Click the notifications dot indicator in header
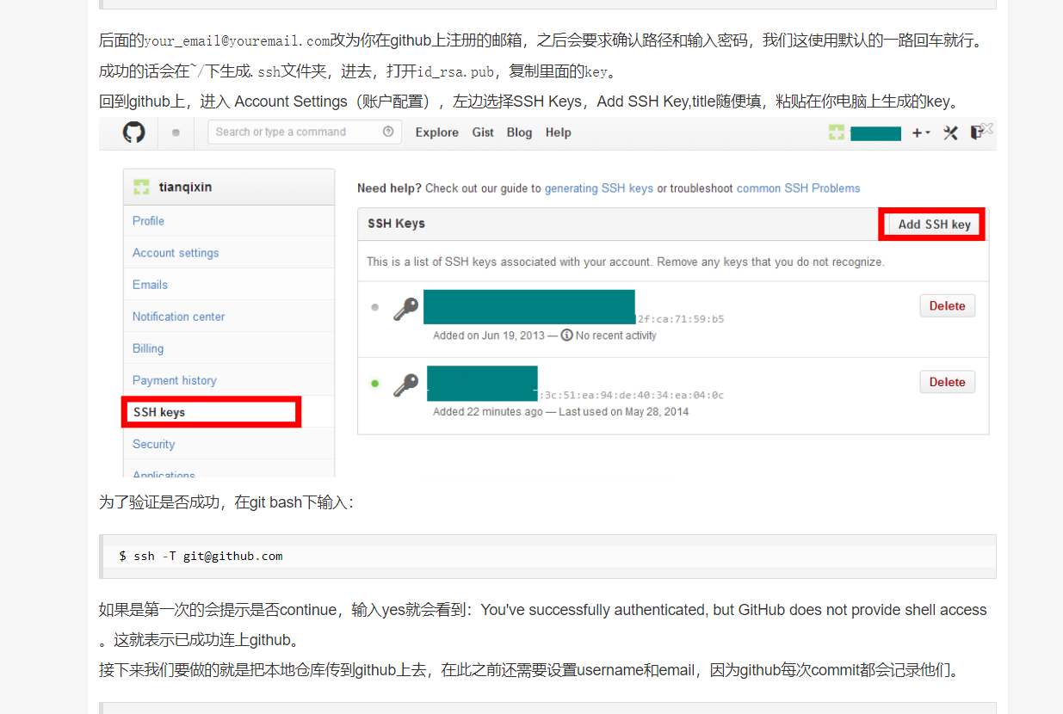The width and height of the screenshot is (1063, 714). click(x=176, y=132)
